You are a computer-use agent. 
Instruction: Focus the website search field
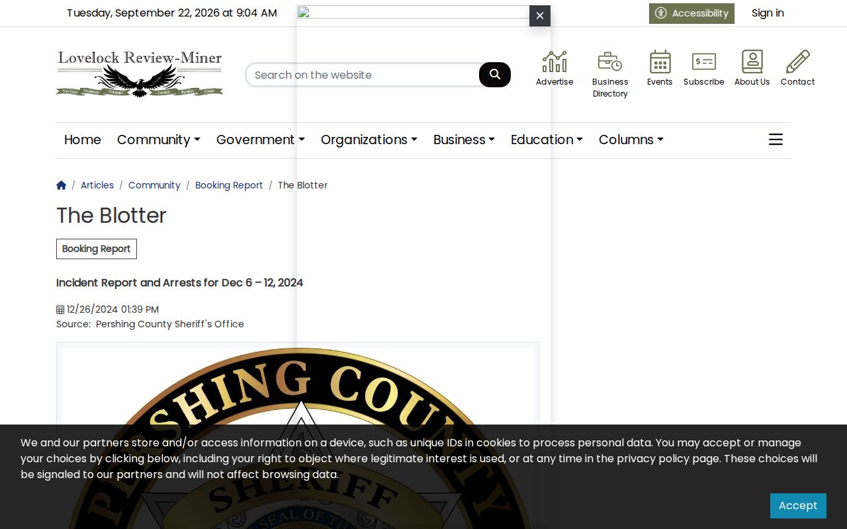363,75
